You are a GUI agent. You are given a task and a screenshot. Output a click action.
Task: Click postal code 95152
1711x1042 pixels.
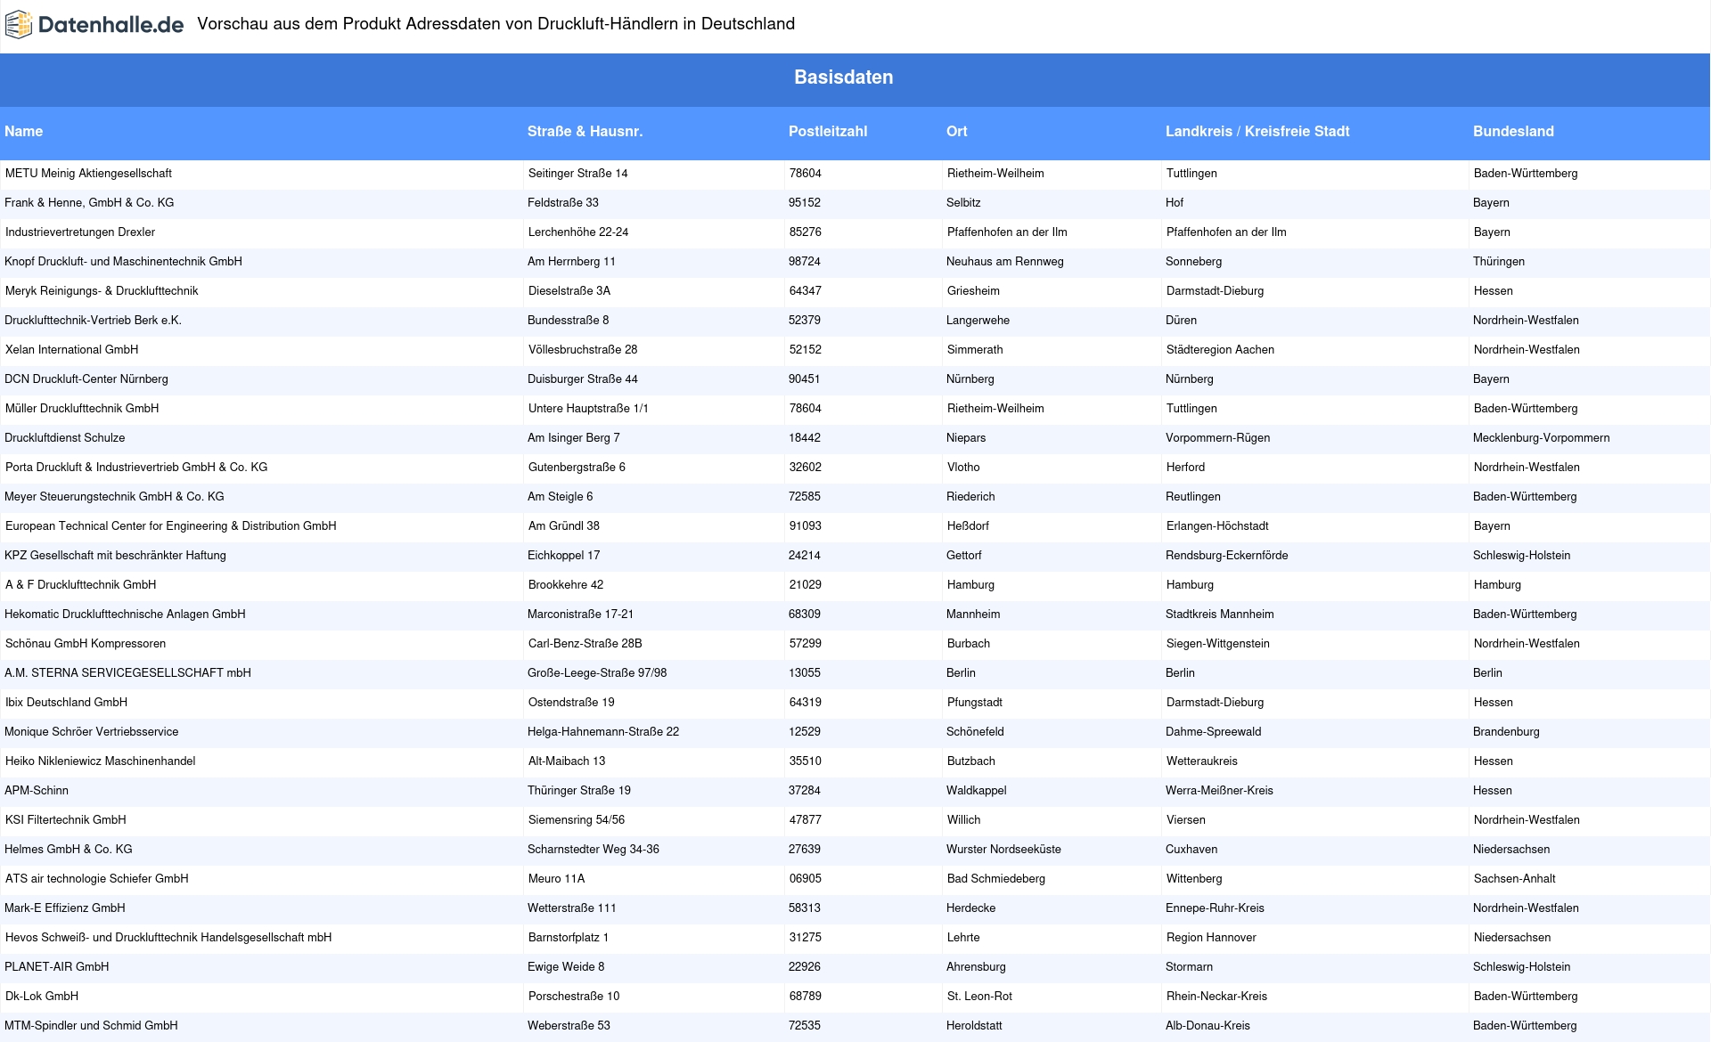click(x=805, y=203)
